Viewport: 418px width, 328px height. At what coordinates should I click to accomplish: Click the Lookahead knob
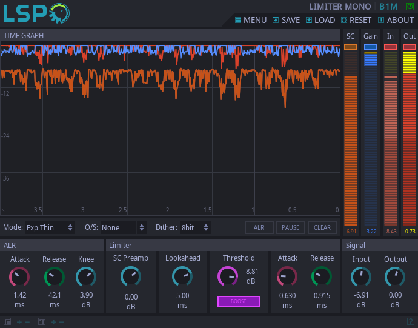[x=182, y=276]
